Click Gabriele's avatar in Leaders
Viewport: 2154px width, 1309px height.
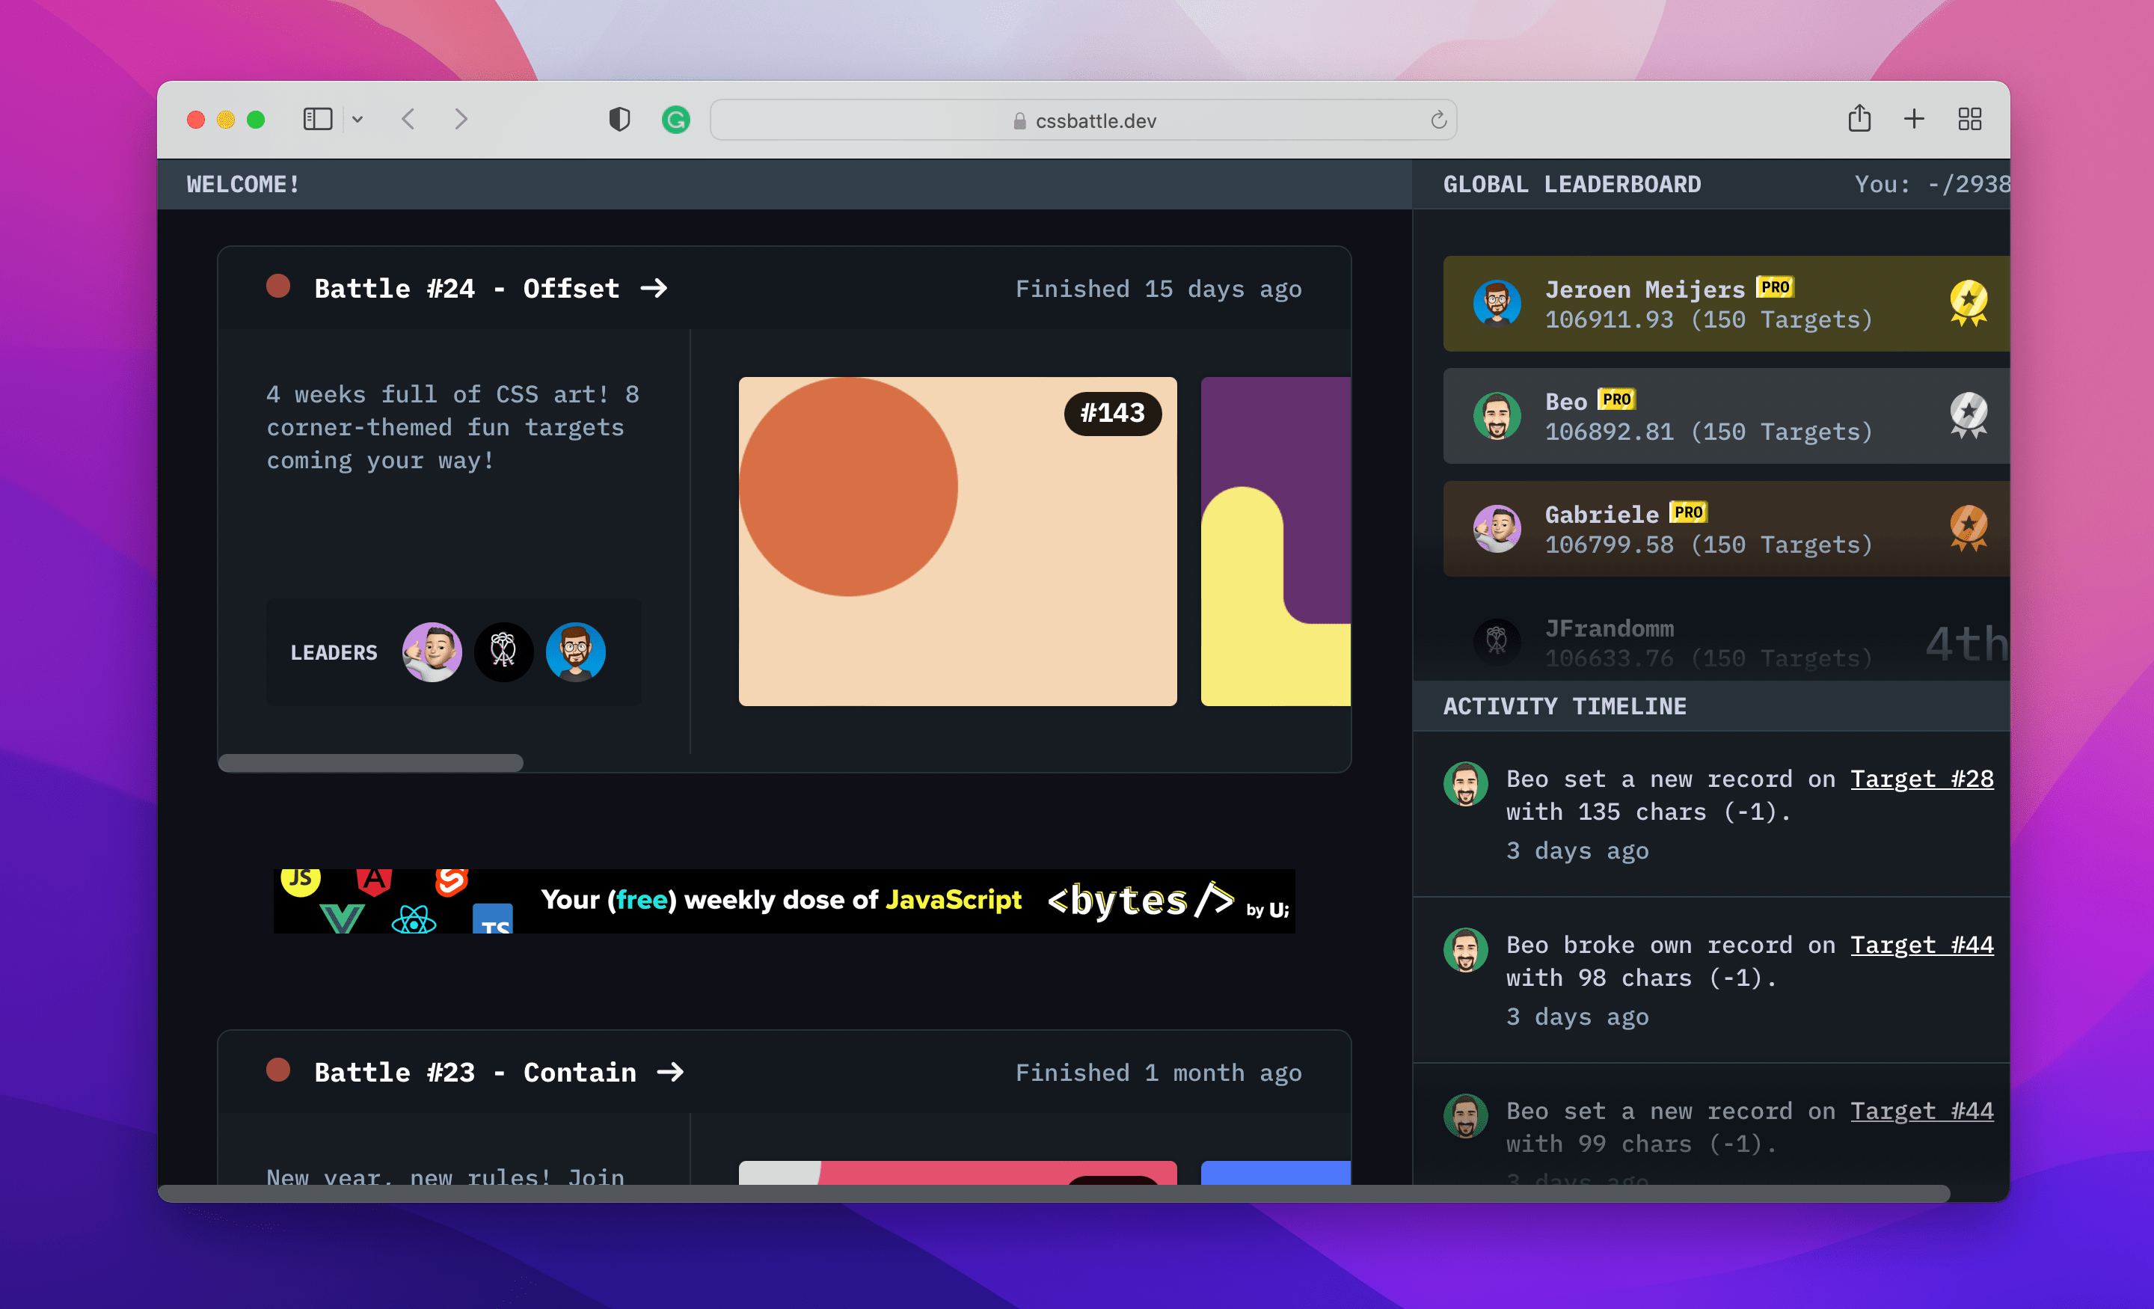pyautogui.click(x=432, y=652)
